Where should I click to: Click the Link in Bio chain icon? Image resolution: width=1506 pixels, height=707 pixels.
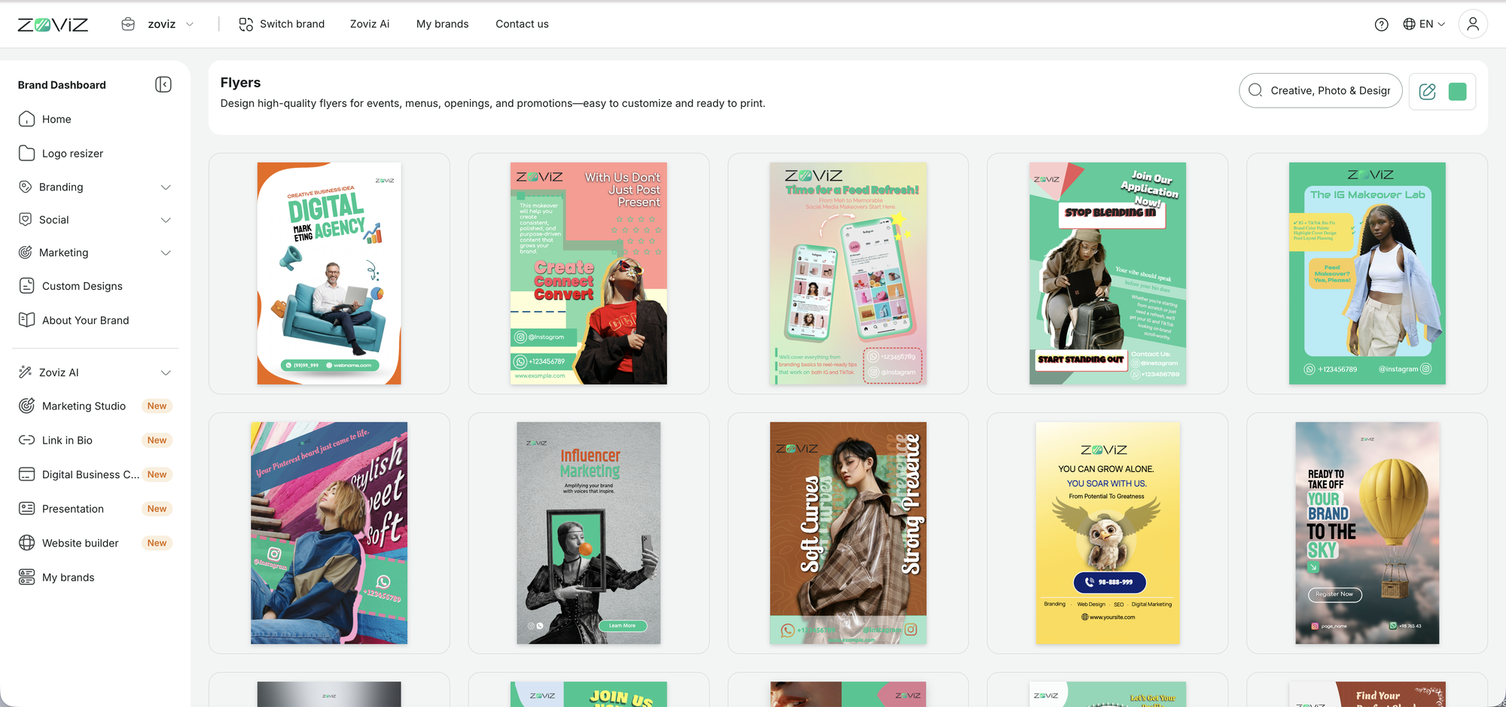click(27, 440)
